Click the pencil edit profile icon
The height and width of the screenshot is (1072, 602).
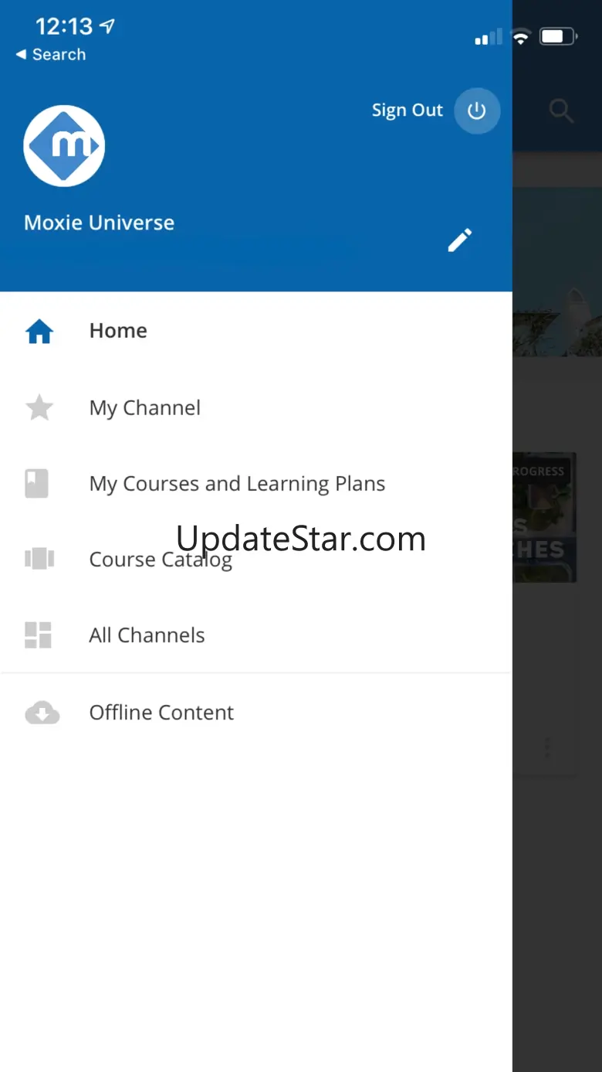tap(460, 240)
